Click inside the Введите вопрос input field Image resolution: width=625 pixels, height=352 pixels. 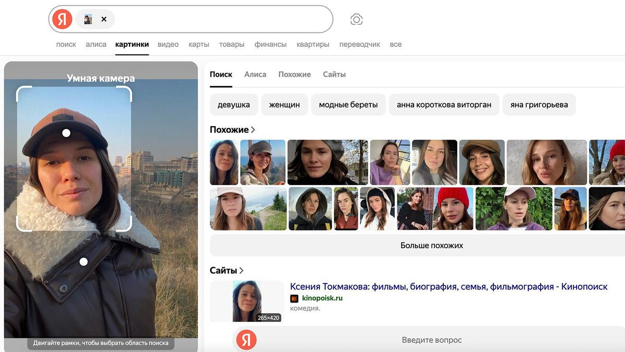tap(431, 339)
